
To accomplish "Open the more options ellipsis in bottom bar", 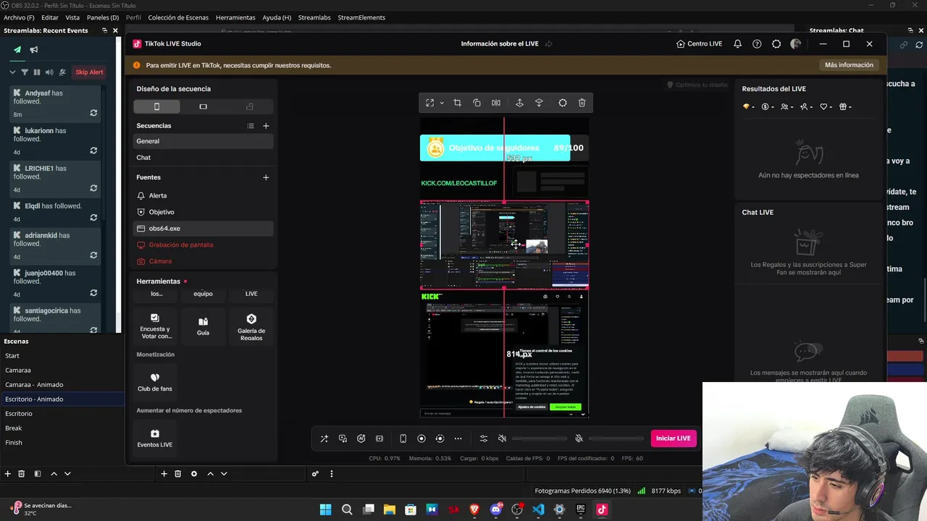I will tap(458, 439).
